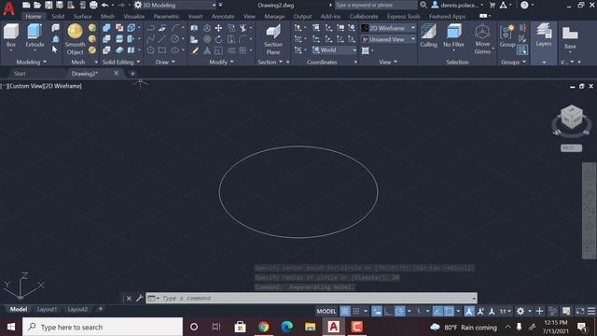Screen dimensions: 597x336
Task: Toggle polar tracking in status bar
Action: click(399, 311)
